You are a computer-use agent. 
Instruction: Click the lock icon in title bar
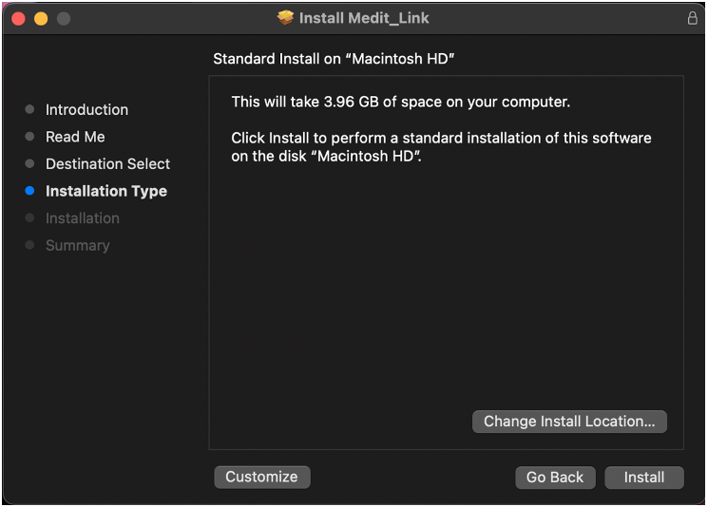point(692,18)
